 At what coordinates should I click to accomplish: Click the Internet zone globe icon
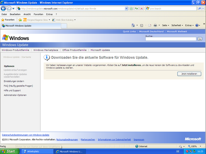137,146
